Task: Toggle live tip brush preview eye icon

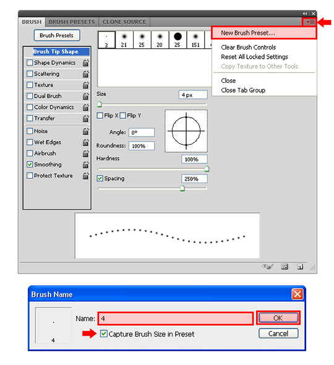Action: click(x=267, y=267)
